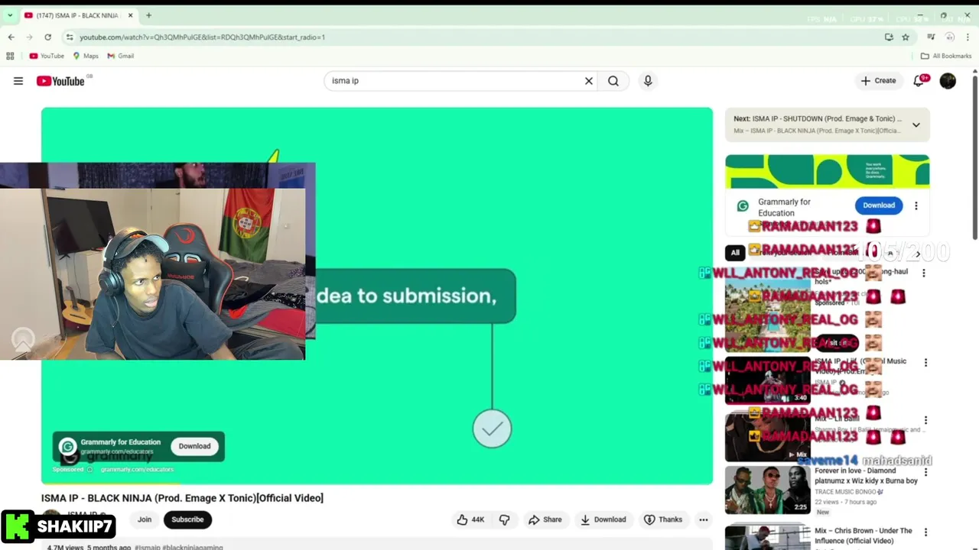The image size is (979, 550).
Task: Open the video progress bar
Action: [377, 483]
